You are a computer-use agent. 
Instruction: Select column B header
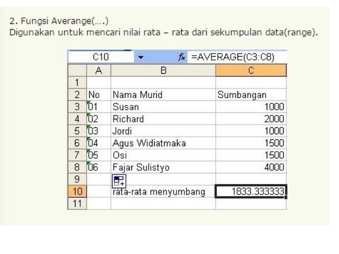(163, 71)
